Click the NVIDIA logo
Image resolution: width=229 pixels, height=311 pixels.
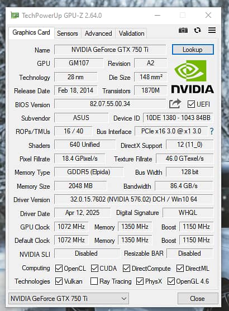(x=193, y=76)
